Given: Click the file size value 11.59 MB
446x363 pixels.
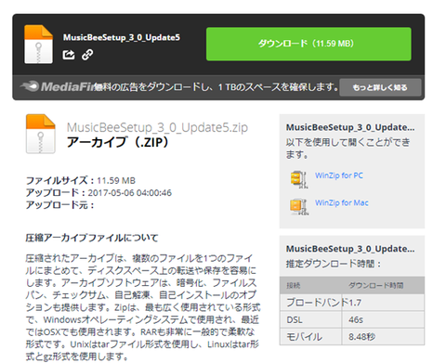Looking at the screenshot, I should coord(116,180).
